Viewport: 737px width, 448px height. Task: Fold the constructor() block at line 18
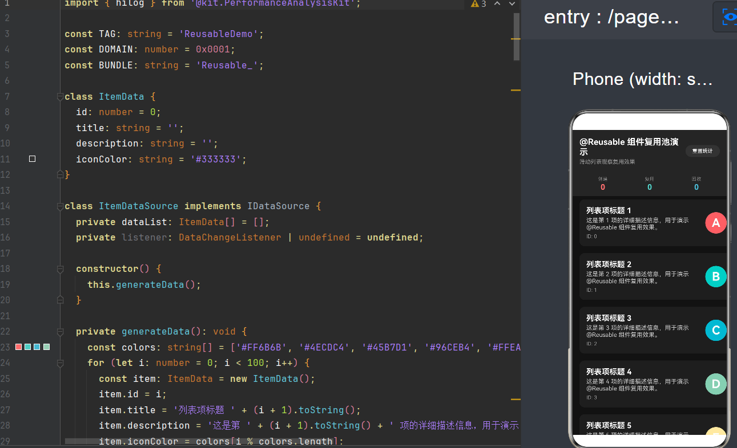[60, 268]
